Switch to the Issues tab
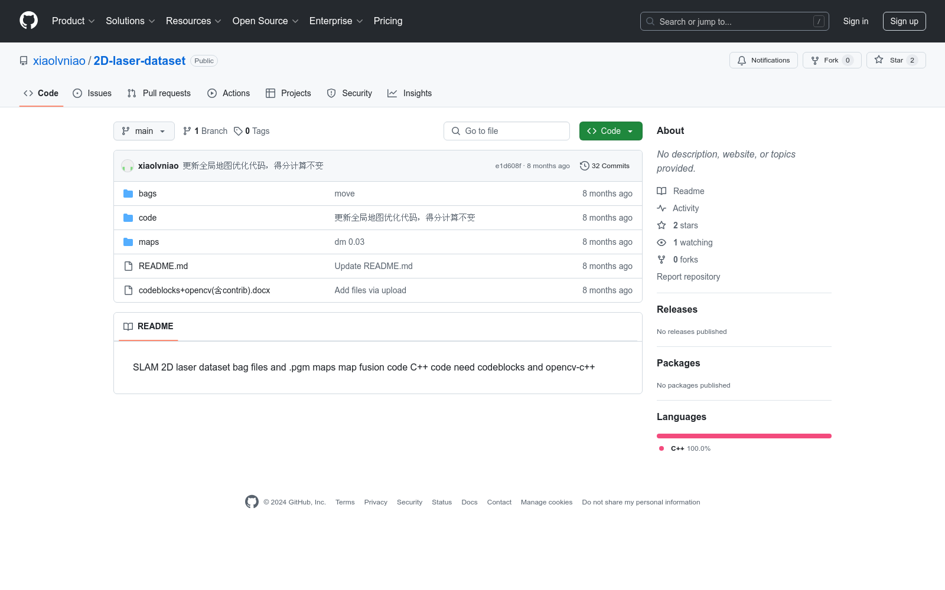Screen dimensions: 945x590 pyautogui.click(x=92, y=93)
